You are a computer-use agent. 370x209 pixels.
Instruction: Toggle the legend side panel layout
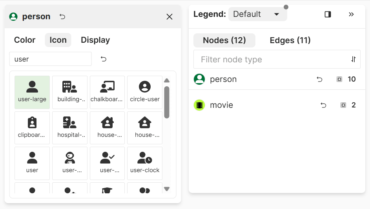tap(328, 14)
